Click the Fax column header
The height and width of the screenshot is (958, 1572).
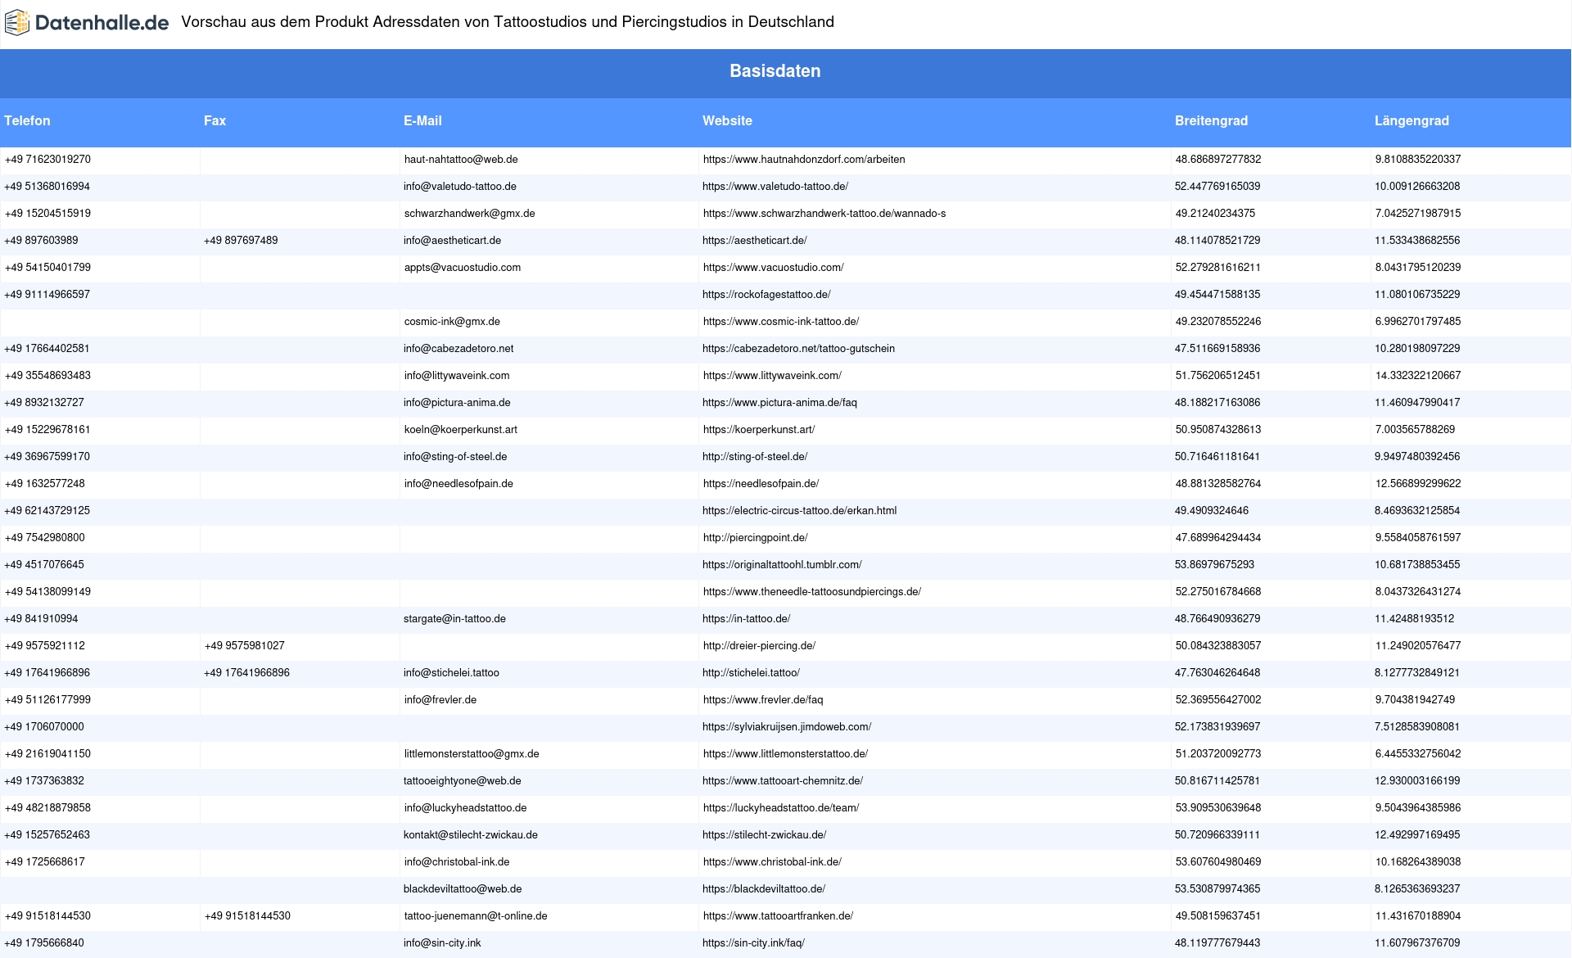[215, 120]
